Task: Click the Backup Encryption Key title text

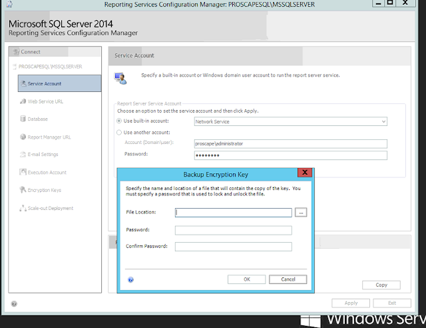Action: pyautogui.click(x=216, y=175)
